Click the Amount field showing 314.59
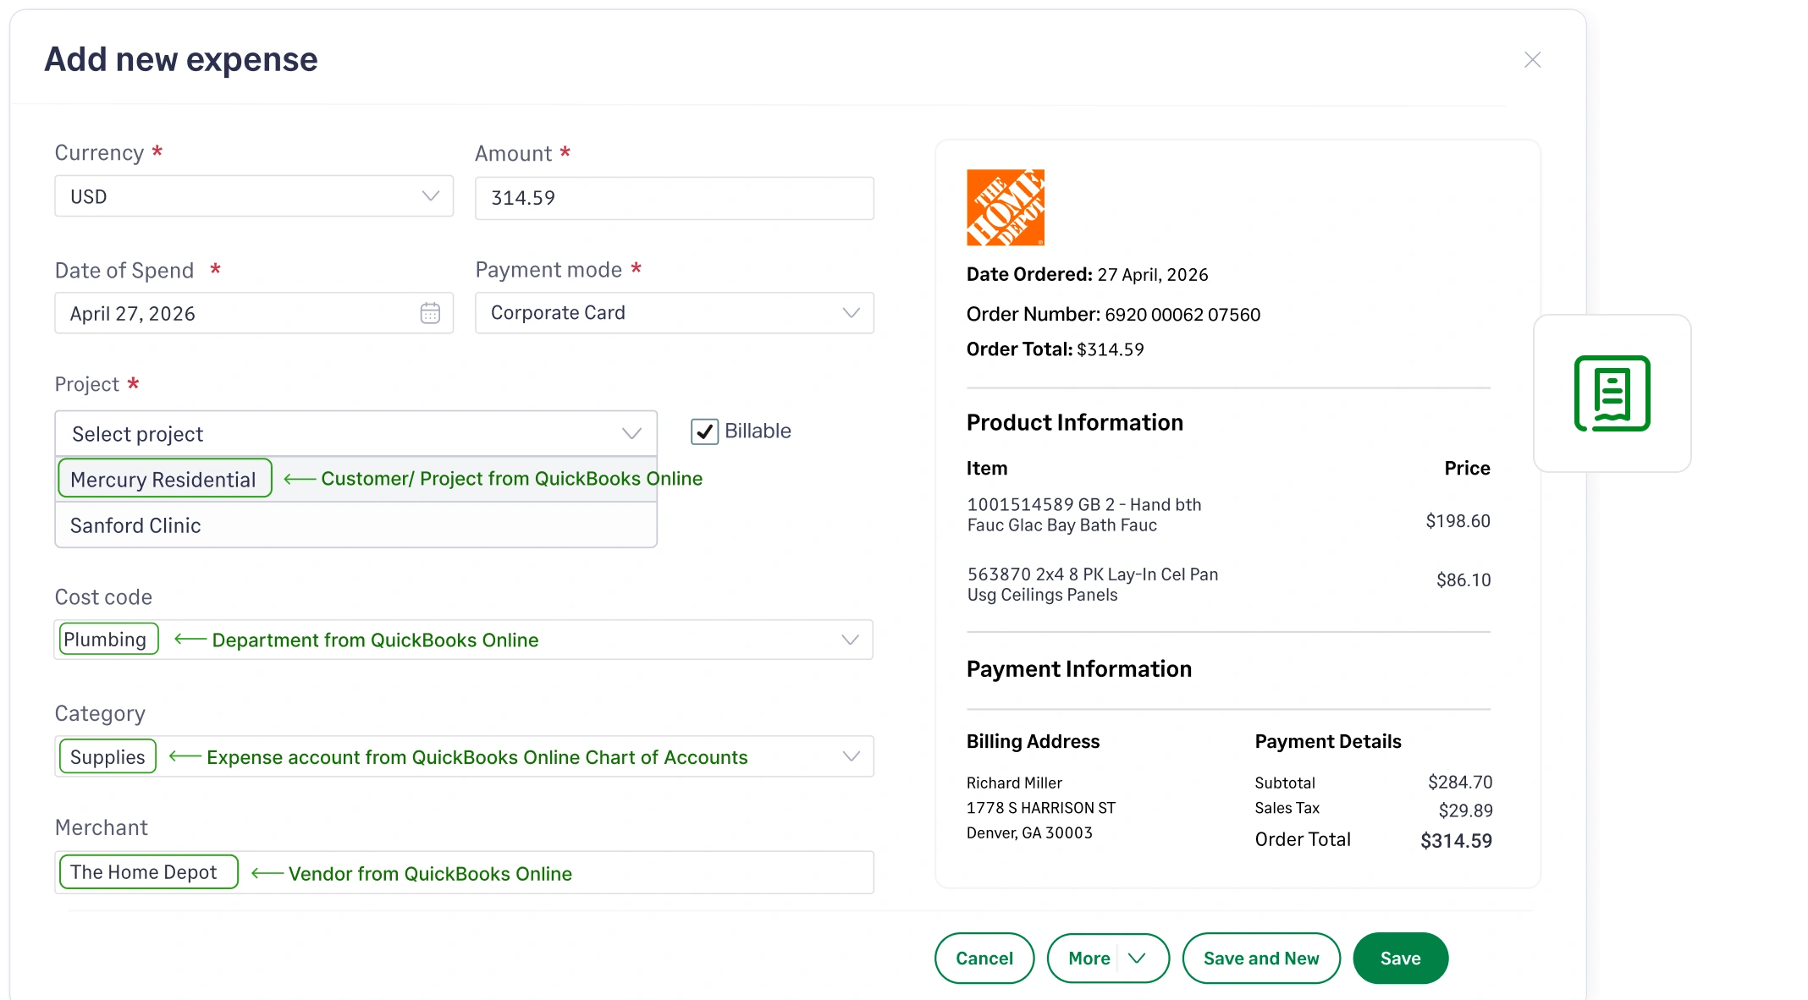 coord(675,198)
